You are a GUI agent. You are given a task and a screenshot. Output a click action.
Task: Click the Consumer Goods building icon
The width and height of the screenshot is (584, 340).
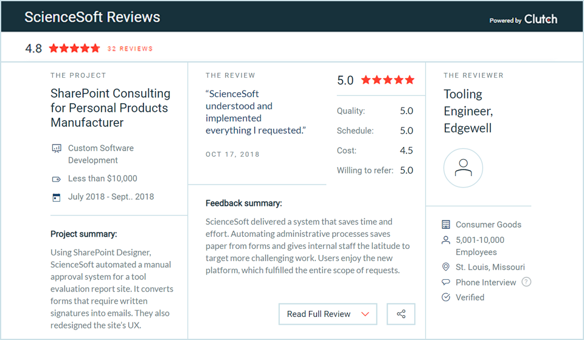[x=446, y=225]
